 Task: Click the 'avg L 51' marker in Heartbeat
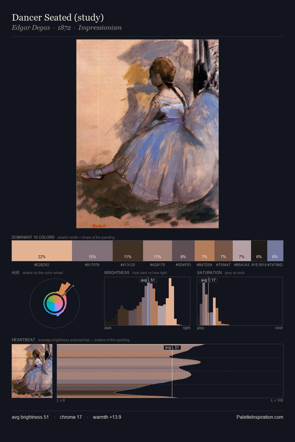click(172, 347)
